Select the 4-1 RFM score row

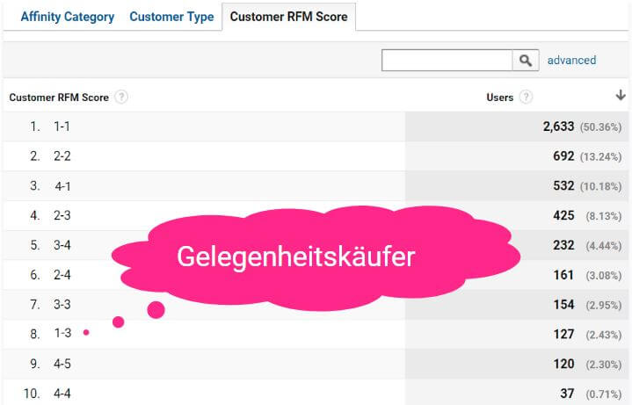63,186
